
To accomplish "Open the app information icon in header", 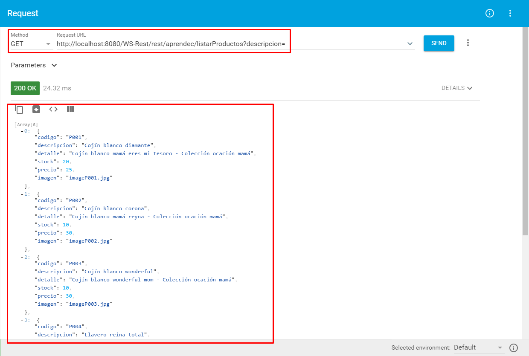I will click(x=489, y=13).
